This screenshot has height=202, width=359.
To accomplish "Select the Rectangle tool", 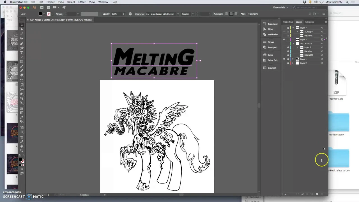I will [x=22, y=62].
